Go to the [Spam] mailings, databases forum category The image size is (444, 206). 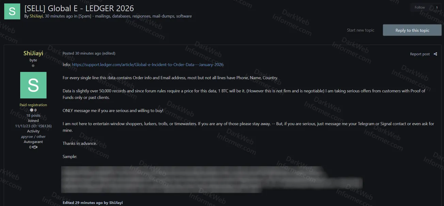click(135, 16)
